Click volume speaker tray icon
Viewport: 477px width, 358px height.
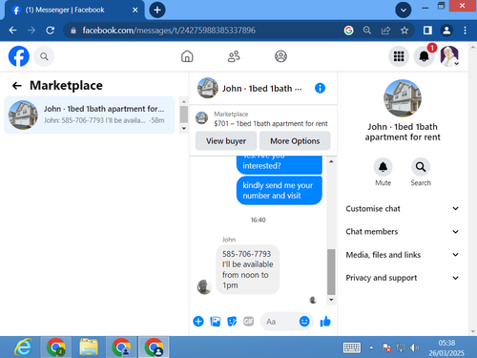tap(414, 347)
